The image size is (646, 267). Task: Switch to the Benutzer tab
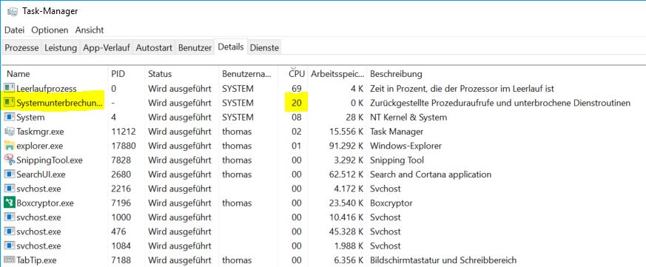[x=195, y=48]
